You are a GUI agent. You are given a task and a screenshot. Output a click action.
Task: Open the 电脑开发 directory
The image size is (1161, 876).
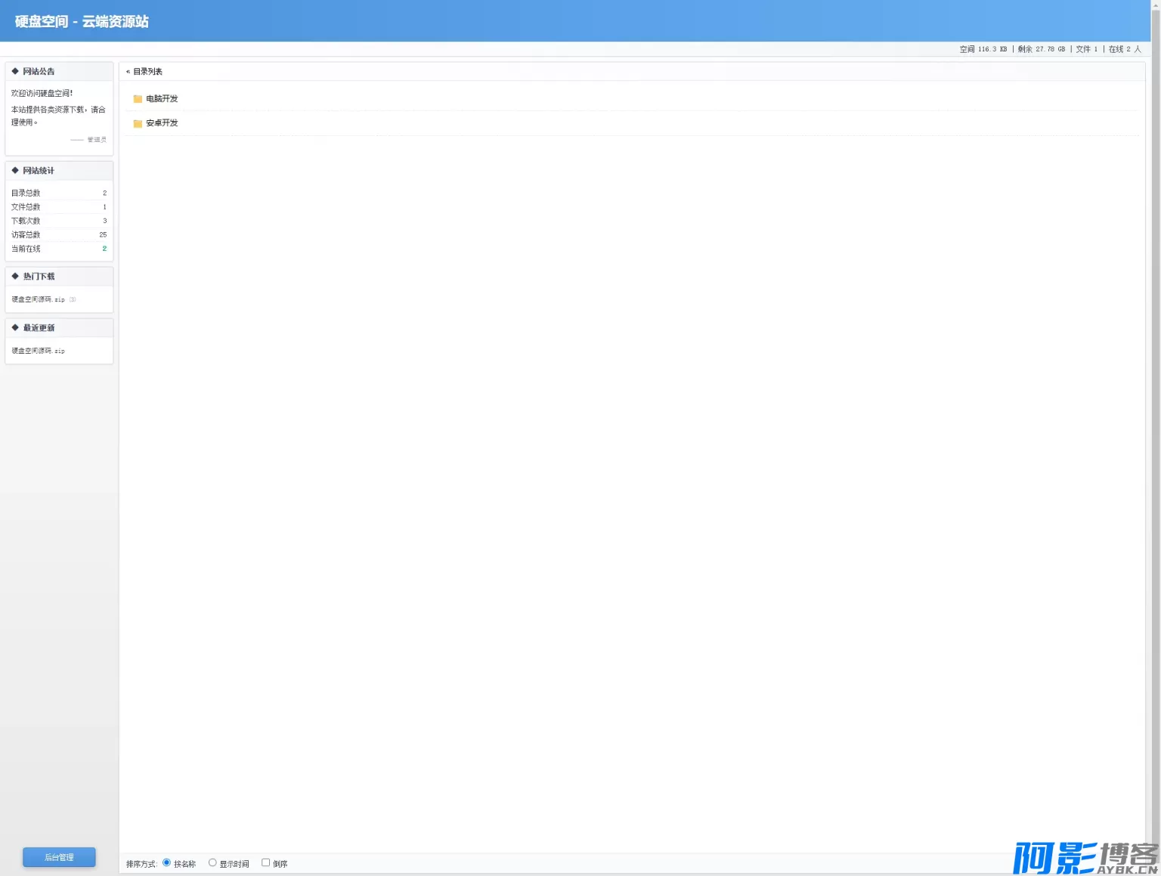tap(162, 99)
